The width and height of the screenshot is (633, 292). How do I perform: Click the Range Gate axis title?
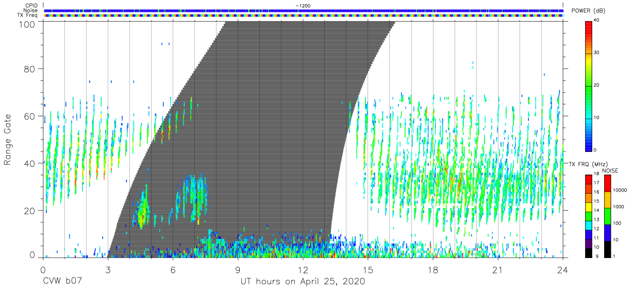8,140
